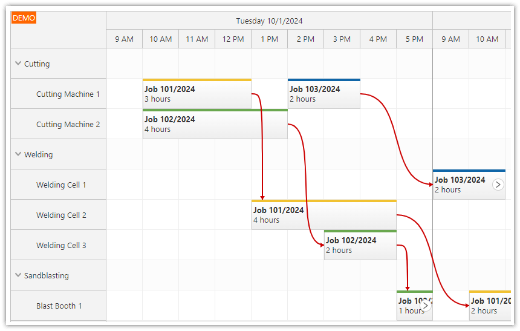This screenshot has width=520, height=331.
Task: Click the yellow bar atop Job 101/2024 in Blast Booth 1
Action: click(490, 292)
